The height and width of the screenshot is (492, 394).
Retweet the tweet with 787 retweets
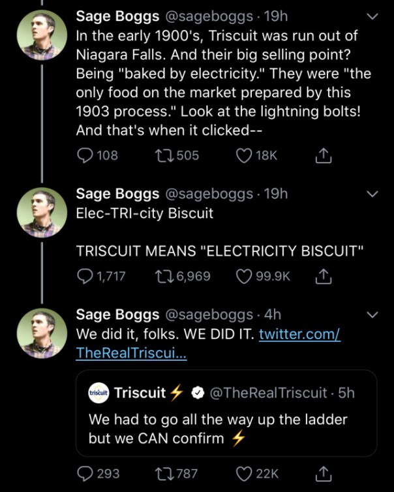(x=162, y=474)
